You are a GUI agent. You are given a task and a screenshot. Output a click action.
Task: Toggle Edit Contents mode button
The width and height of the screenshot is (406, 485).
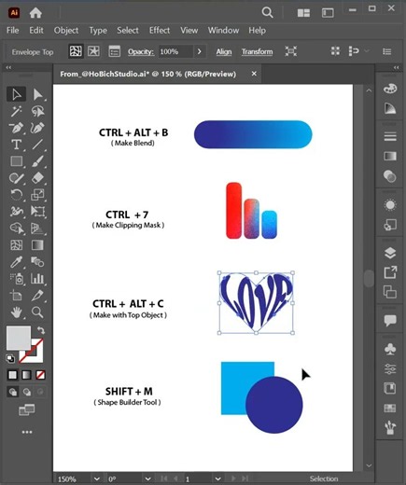(93, 51)
